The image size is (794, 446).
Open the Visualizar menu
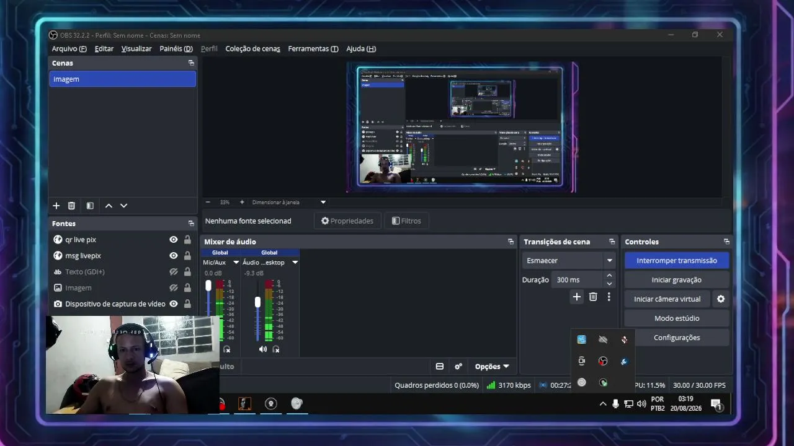pos(136,49)
